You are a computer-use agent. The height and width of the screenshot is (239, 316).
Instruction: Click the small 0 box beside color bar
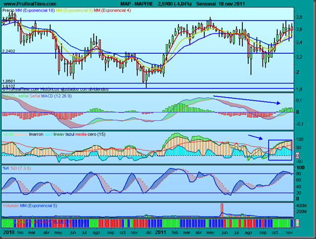click(x=297, y=224)
